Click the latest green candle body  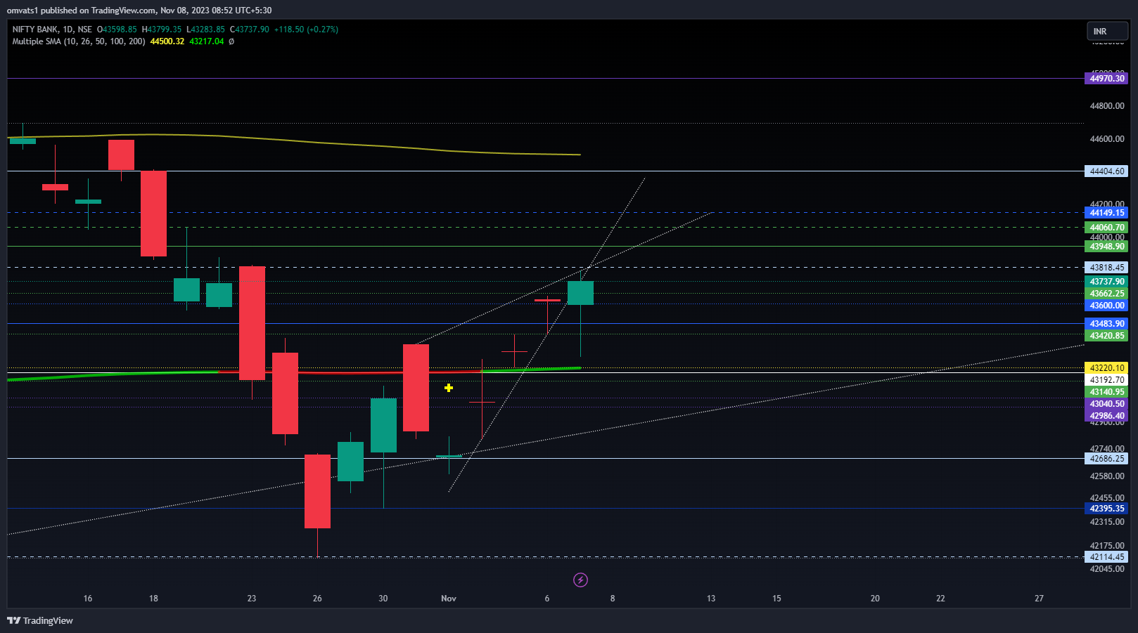tap(580, 293)
